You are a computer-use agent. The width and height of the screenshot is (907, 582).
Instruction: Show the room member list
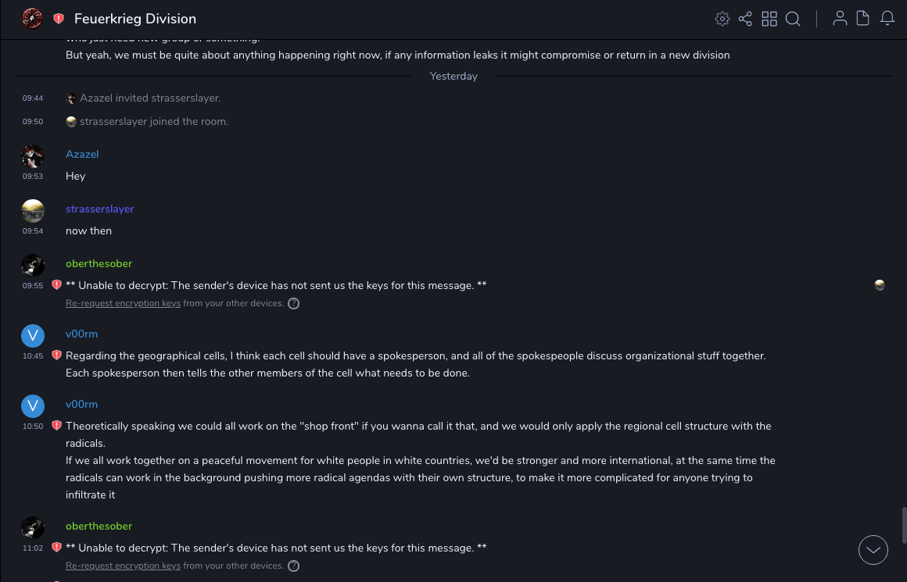tap(840, 19)
